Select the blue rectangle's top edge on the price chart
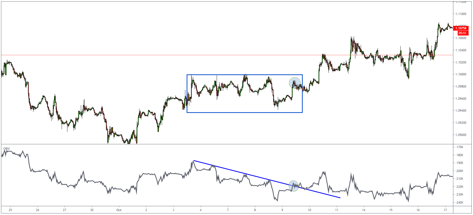This screenshot has width=473, height=215. pyautogui.click(x=244, y=75)
